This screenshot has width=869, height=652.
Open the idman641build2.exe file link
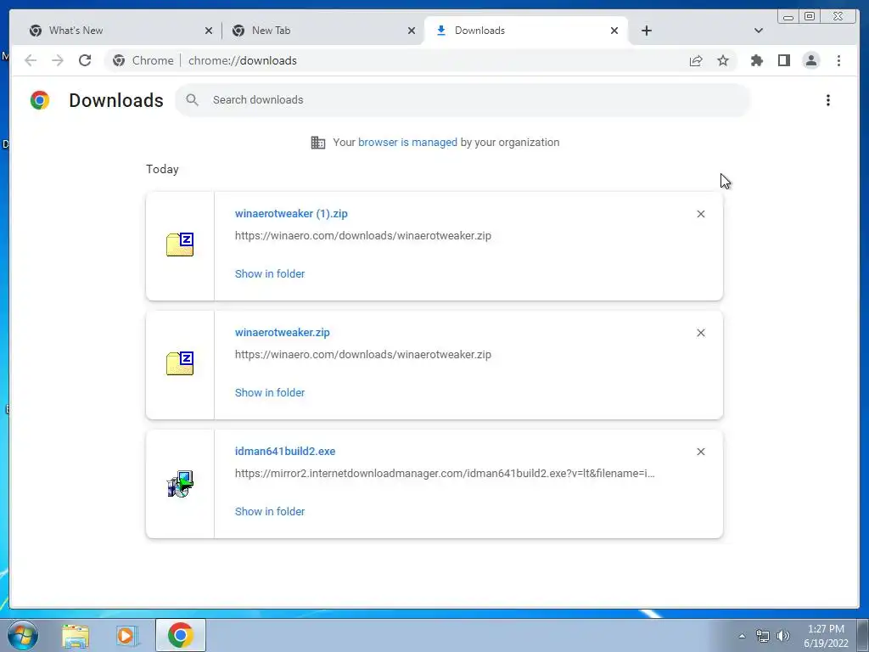coord(285,452)
